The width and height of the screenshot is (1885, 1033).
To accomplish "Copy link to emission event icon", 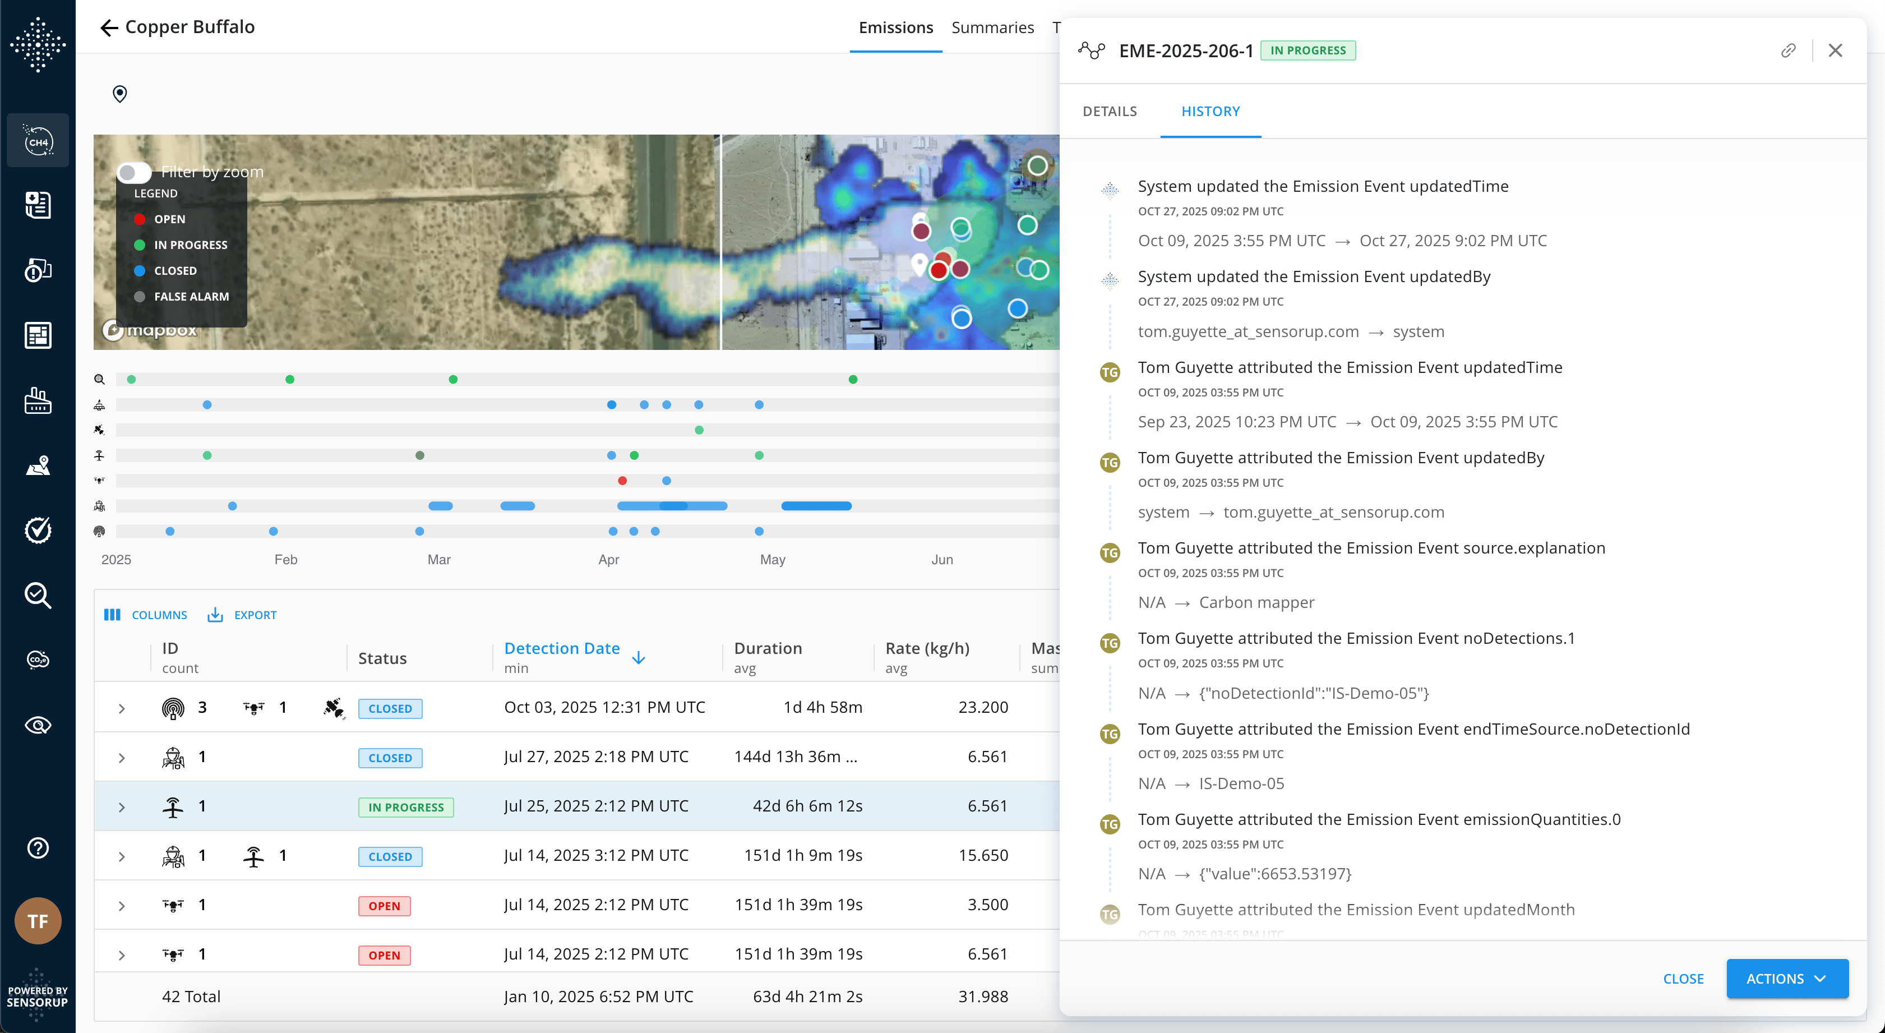I will 1789,50.
